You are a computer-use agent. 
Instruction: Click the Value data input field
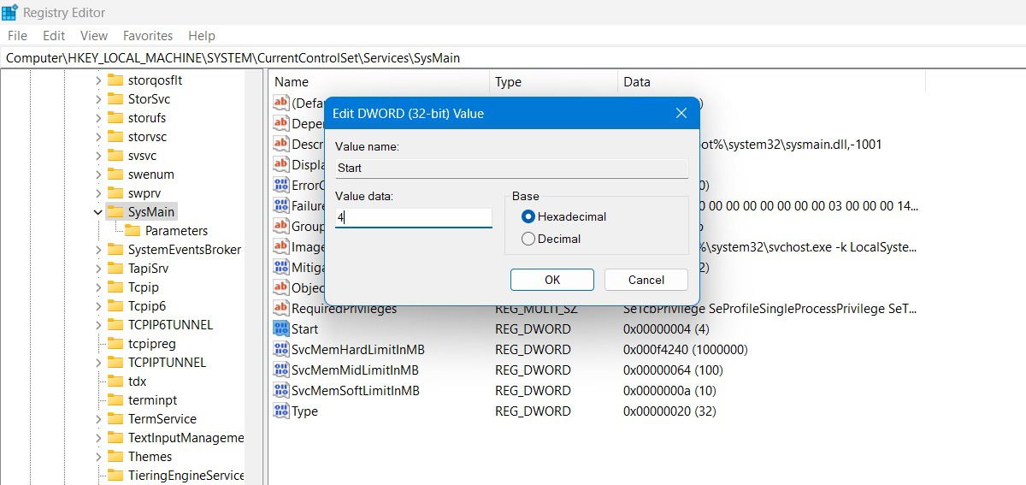coord(414,217)
